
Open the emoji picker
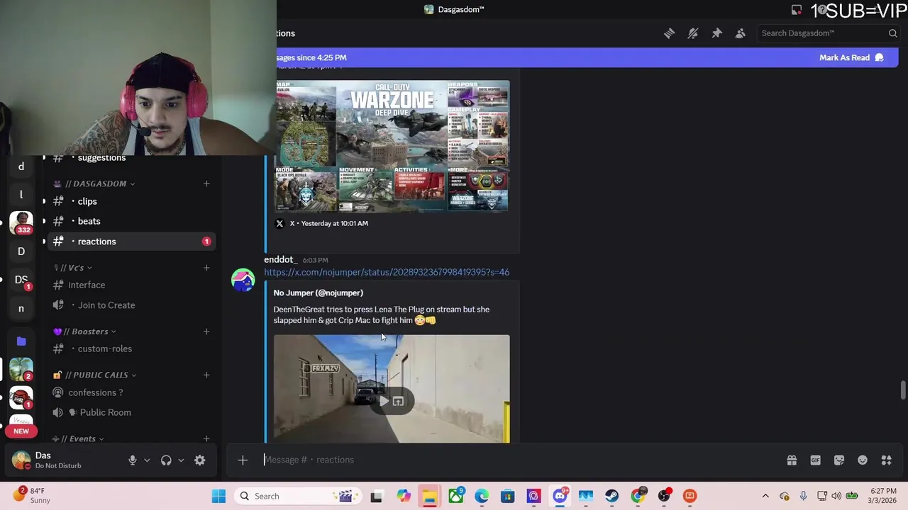point(863,460)
